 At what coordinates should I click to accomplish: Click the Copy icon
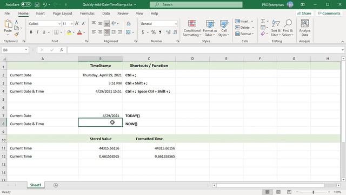click(16, 28)
